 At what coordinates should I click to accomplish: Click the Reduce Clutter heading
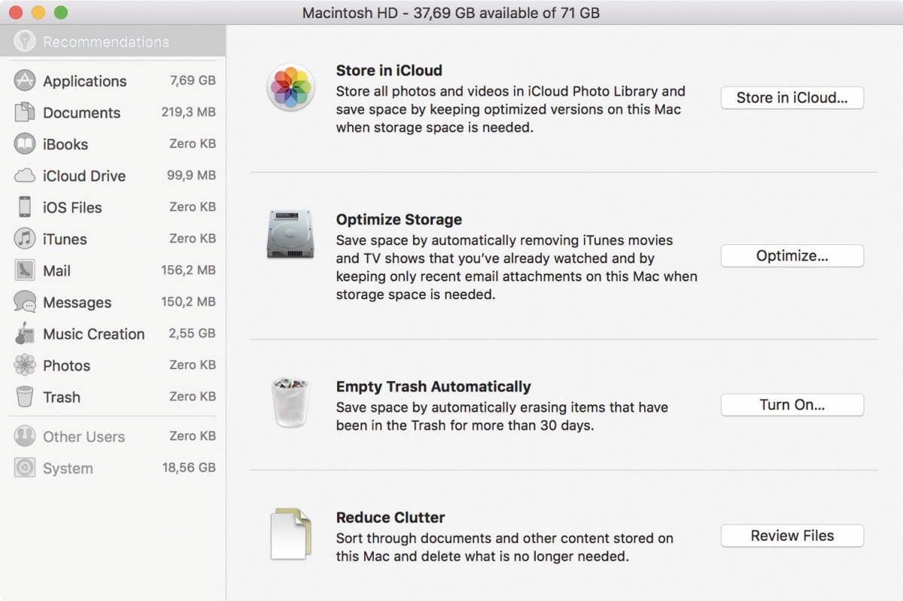391,517
